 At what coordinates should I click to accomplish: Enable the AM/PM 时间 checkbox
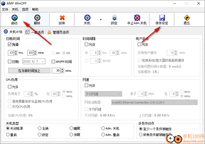(53, 62)
